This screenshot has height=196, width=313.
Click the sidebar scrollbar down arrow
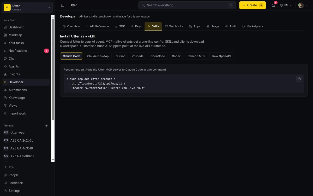point(53,160)
